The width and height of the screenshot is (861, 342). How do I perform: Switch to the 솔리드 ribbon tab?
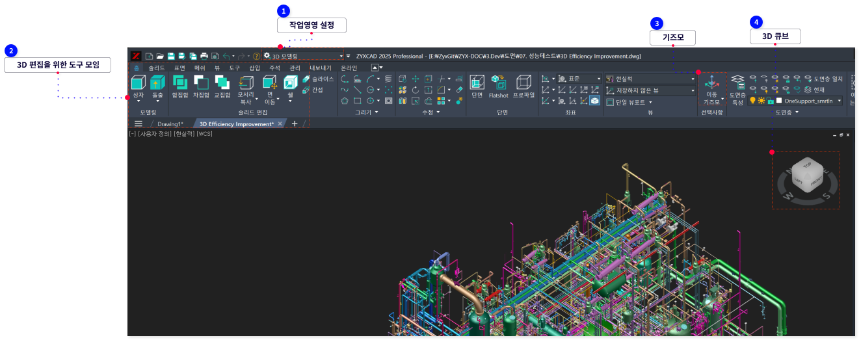pyautogui.click(x=157, y=68)
